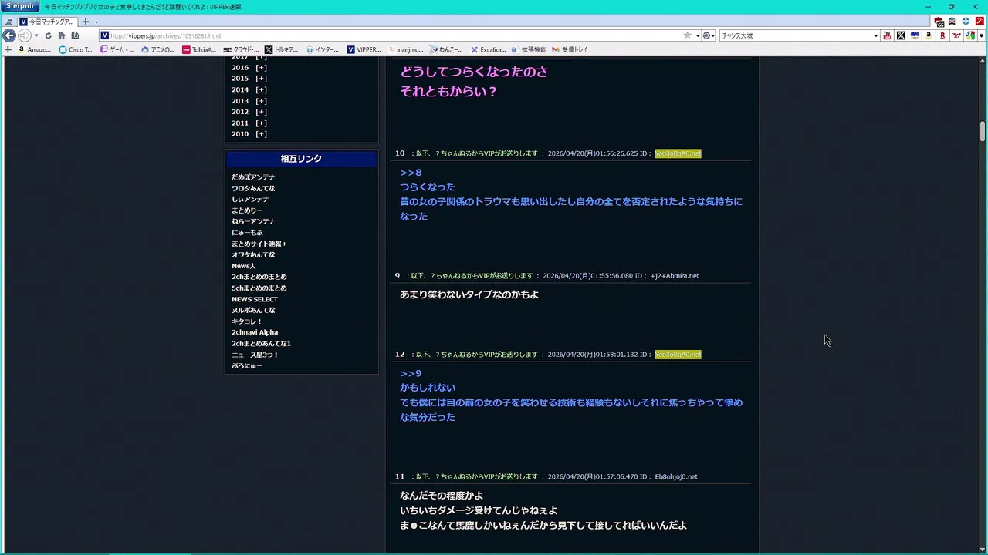Screen dimensions: 988x555
Task: Open the アニメの bookmark
Action: (x=158, y=49)
